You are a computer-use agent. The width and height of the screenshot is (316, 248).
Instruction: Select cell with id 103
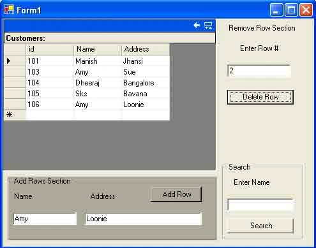pyautogui.click(x=50, y=72)
